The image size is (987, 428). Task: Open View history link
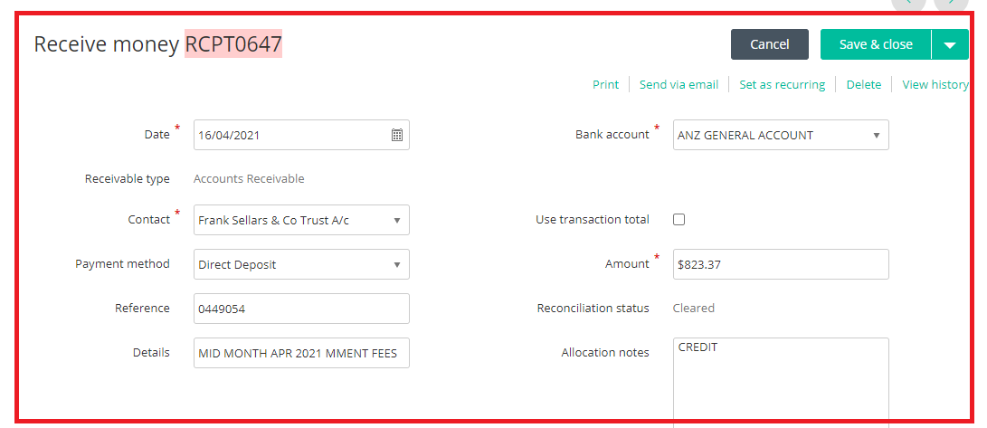point(935,84)
